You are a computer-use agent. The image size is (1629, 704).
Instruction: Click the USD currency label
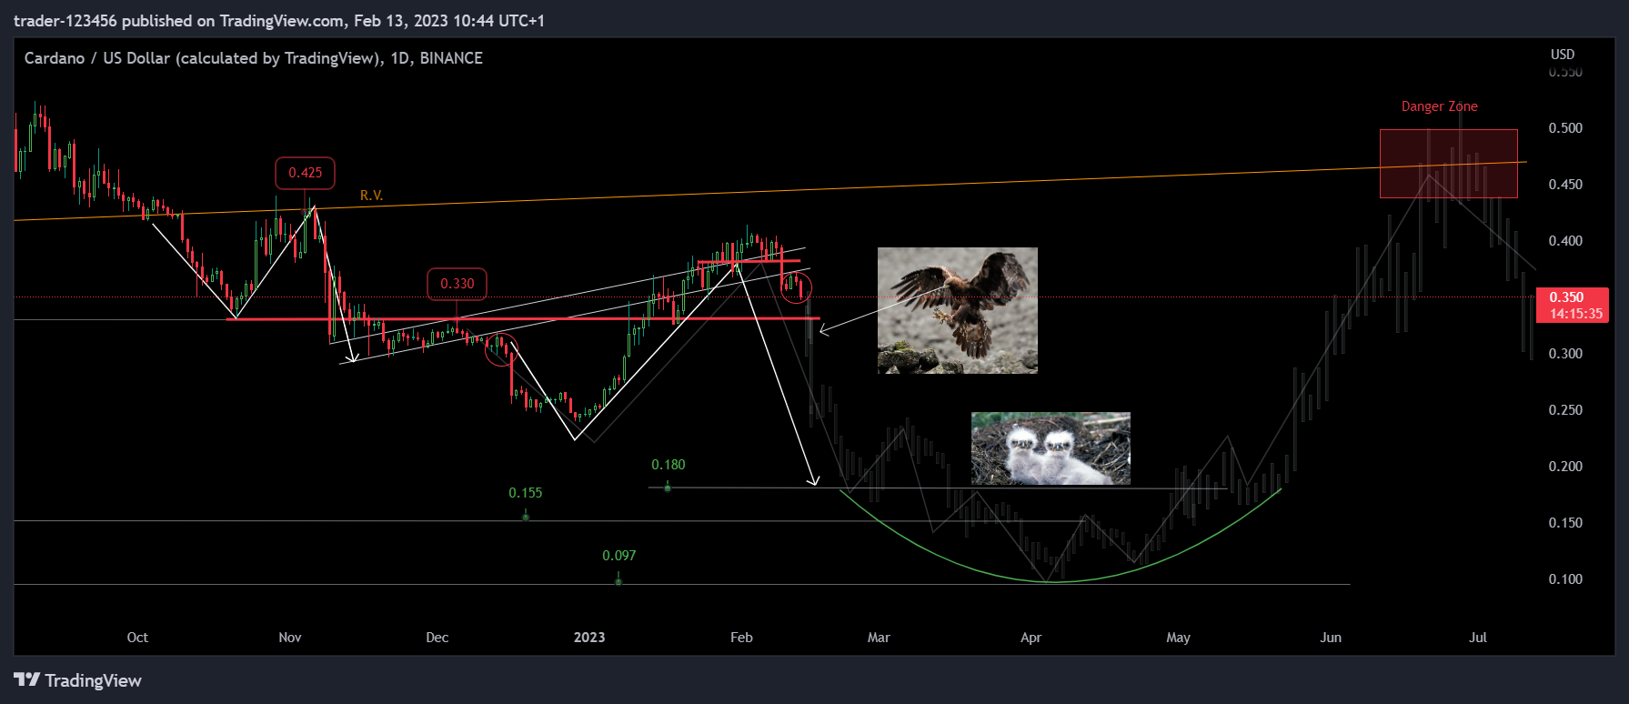pyautogui.click(x=1563, y=55)
